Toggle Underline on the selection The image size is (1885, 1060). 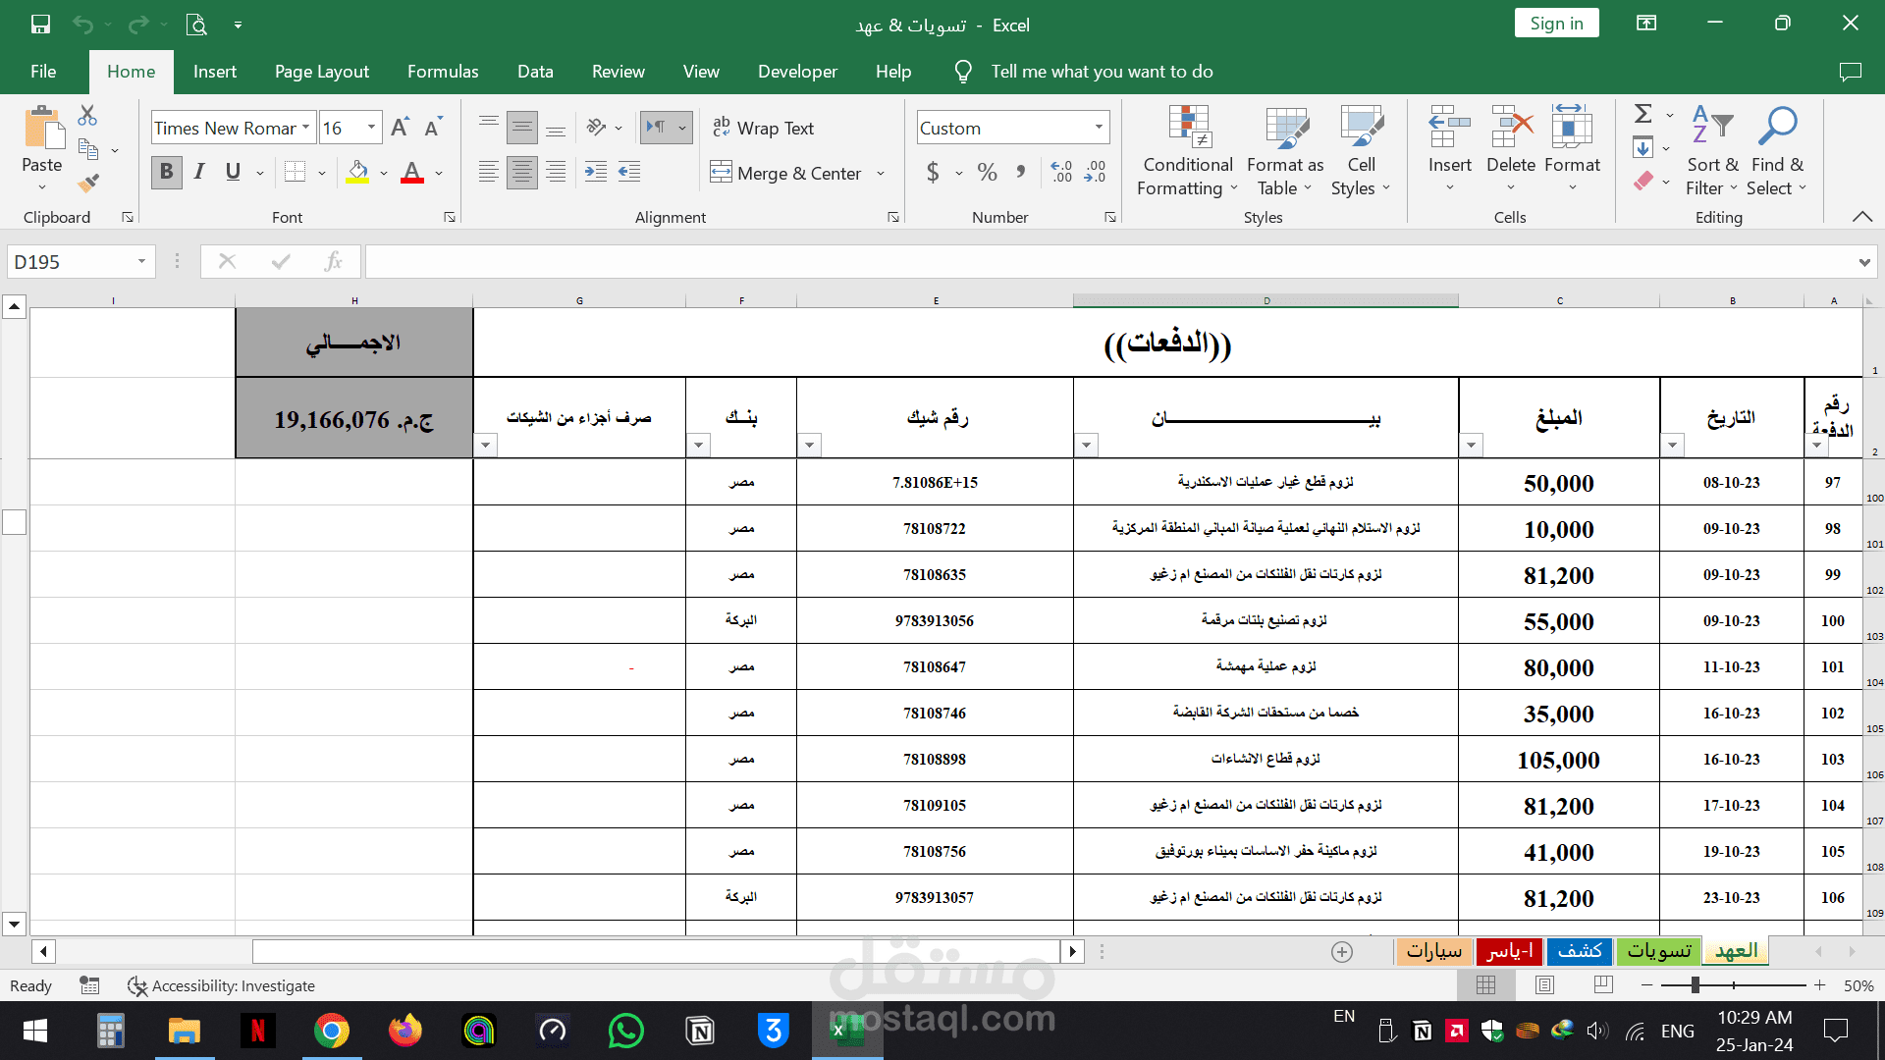[x=232, y=172]
